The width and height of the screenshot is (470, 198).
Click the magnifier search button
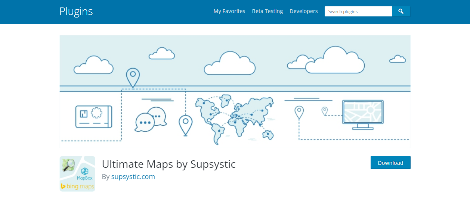[x=401, y=12]
